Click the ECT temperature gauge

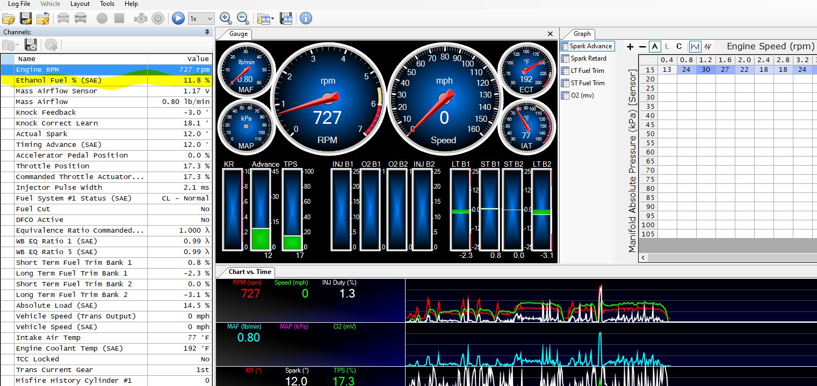526,70
